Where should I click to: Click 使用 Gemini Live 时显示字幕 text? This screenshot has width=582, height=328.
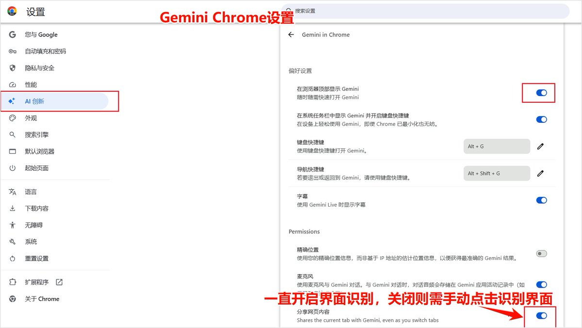(x=331, y=205)
